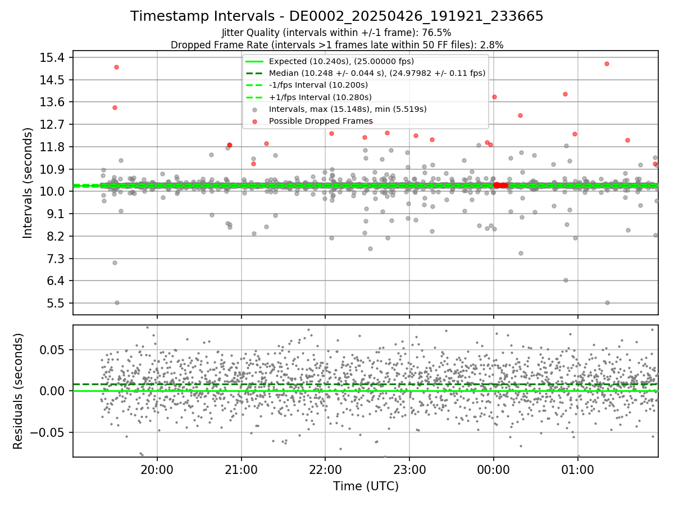Click legend entry '-1/fps Interval (10.200s)'
The height and width of the screenshot is (506, 674).
point(318,85)
